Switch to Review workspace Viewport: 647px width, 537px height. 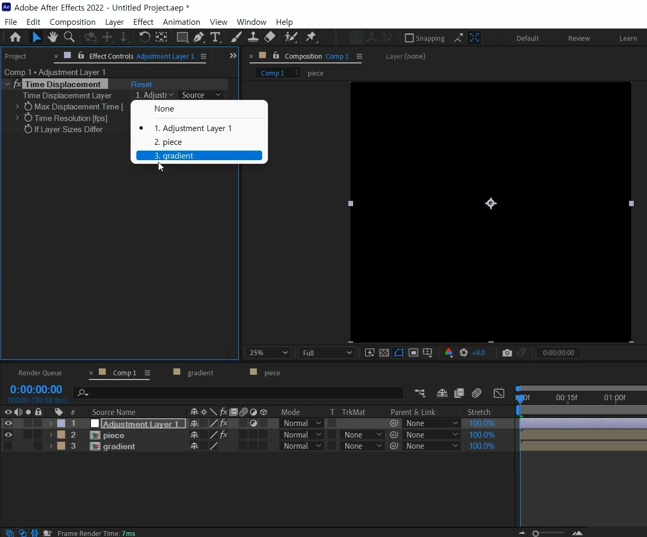(x=579, y=39)
